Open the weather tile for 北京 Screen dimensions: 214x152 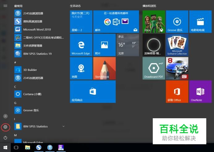tap(127, 45)
